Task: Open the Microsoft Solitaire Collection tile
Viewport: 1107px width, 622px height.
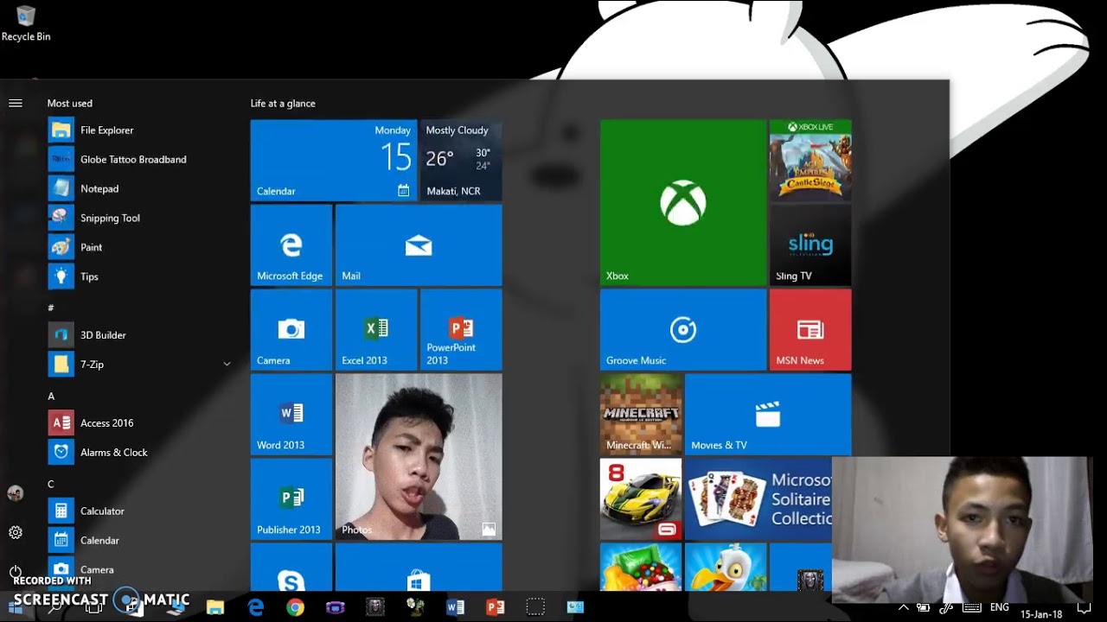Action: click(758, 499)
